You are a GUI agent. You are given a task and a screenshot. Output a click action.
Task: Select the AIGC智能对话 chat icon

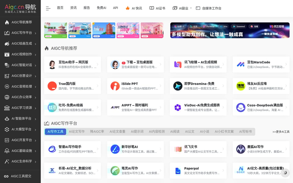tap(7, 65)
